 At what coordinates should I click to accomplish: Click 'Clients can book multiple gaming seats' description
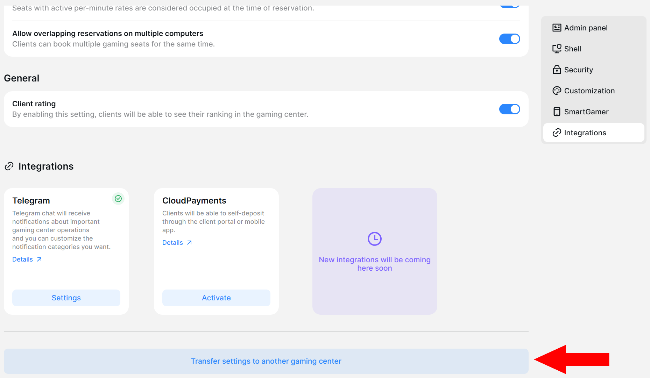pyautogui.click(x=114, y=44)
